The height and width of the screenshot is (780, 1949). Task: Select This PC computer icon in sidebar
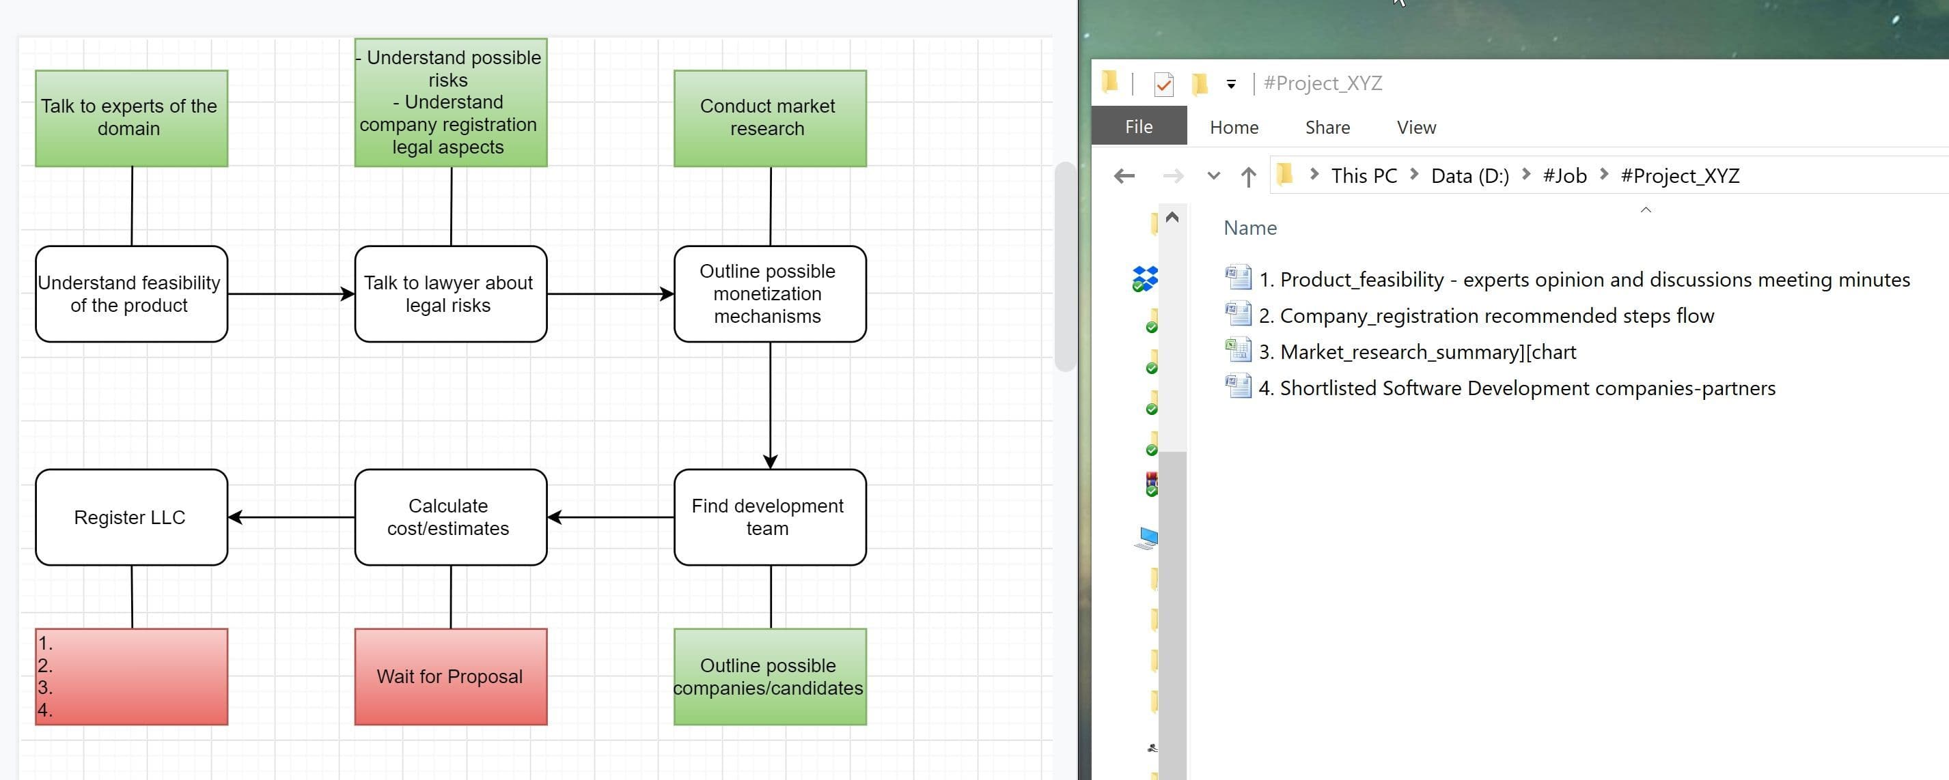coord(1147,536)
